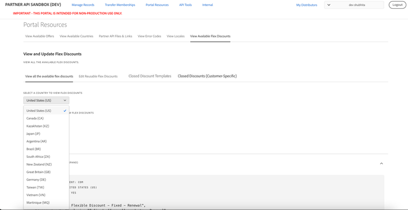Viewport: 408px width, 210px height.
Task: Click the Portal Resources page heading
Action: (x=45, y=24)
